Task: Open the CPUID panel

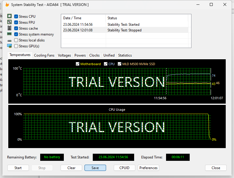Action: 124,168
